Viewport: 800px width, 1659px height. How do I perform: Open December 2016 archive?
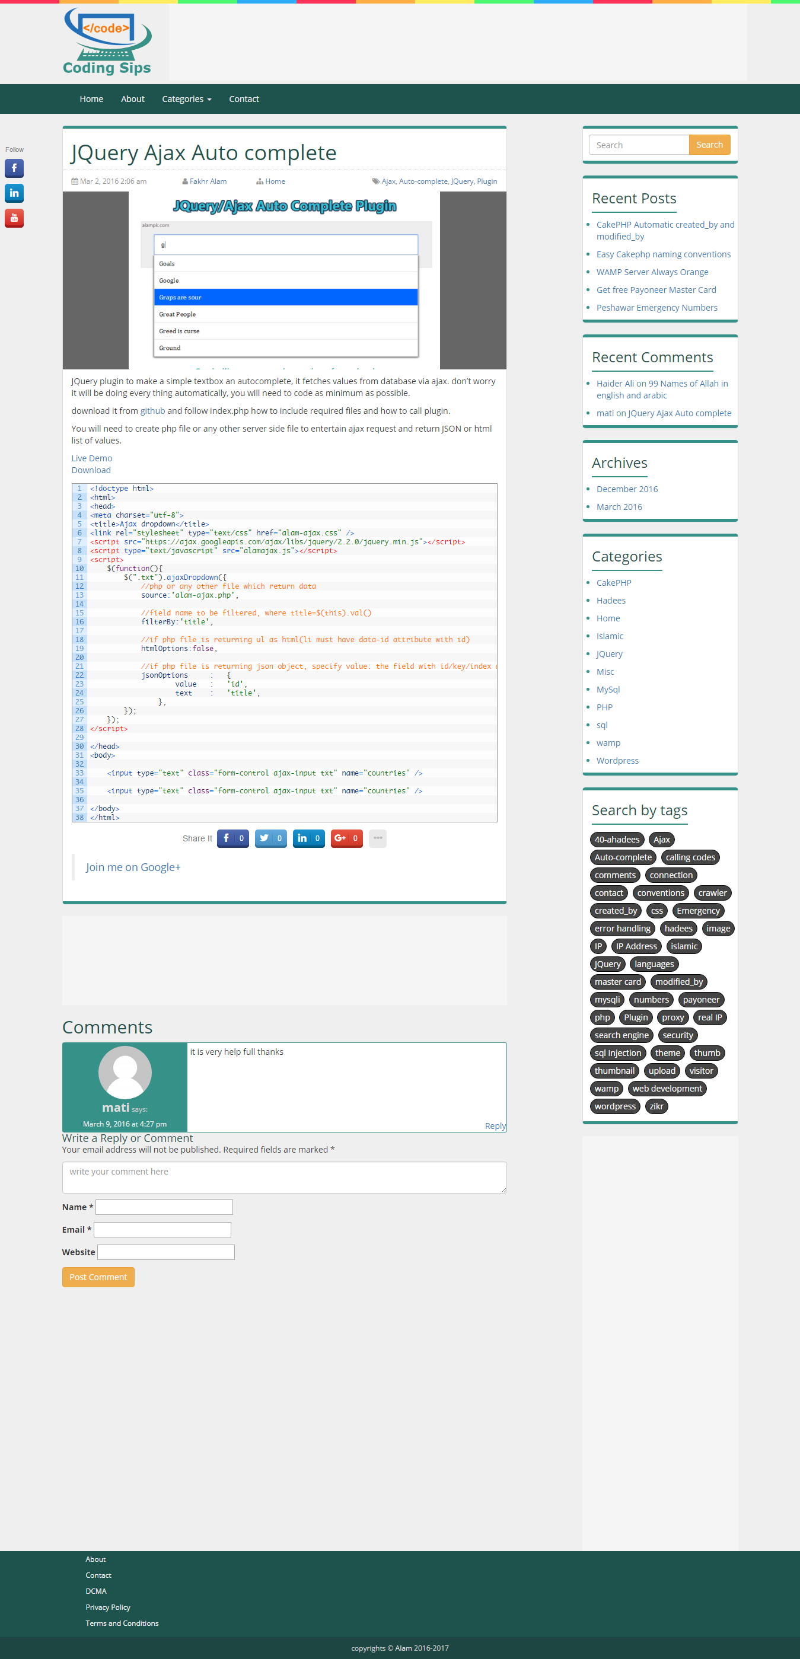pyautogui.click(x=627, y=489)
